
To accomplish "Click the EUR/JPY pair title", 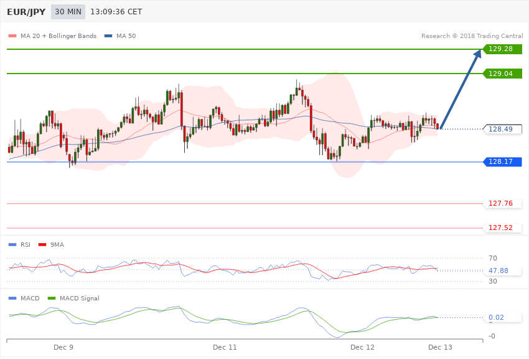I will tap(26, 12).
